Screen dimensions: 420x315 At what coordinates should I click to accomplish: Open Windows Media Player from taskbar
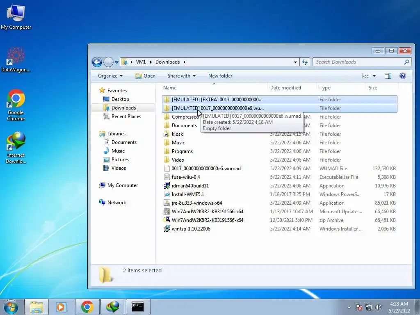tap(61, 307)
